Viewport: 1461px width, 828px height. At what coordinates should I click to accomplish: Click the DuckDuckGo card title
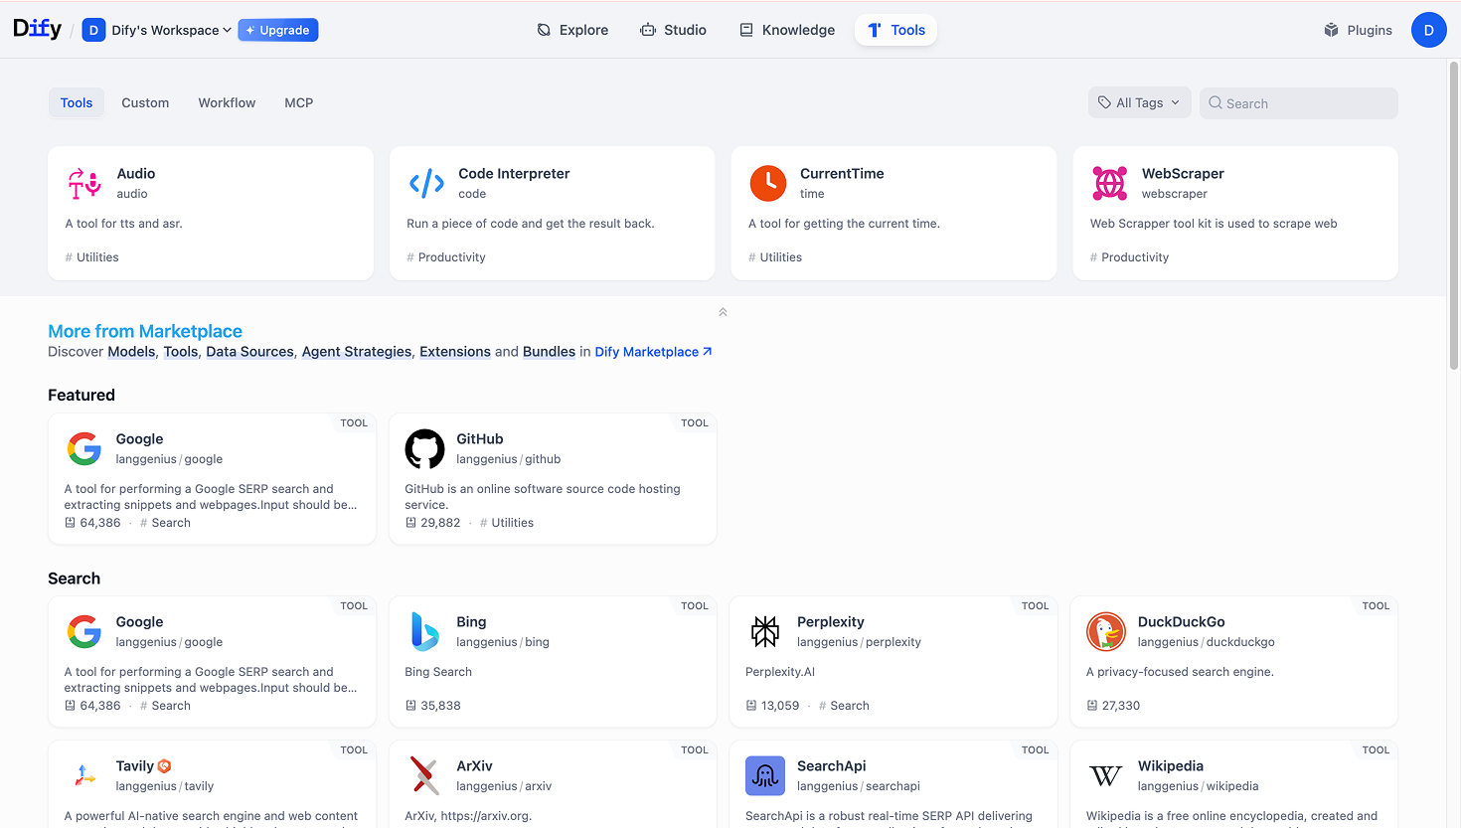pyautogui.click(x=1181, y=621)
